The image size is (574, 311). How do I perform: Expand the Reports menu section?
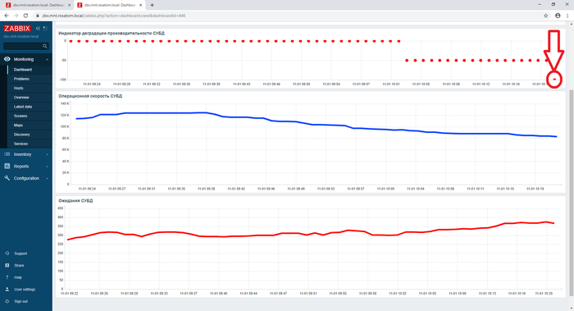48,167
